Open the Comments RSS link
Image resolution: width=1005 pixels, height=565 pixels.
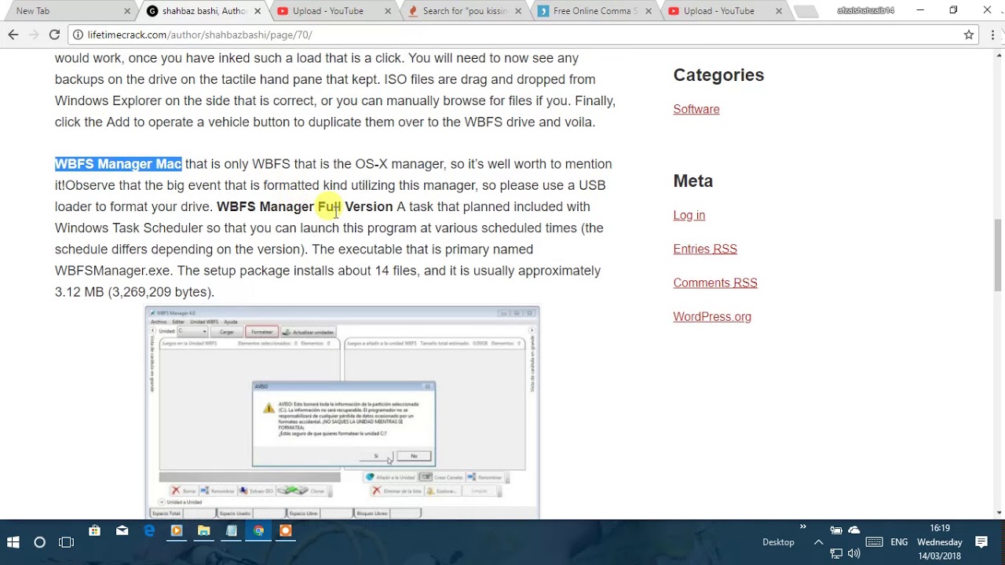coord(715,282)
